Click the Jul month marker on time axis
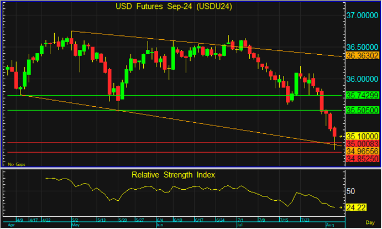The width and height of the screenshot is (382, 229). click(x=240, y=226)
